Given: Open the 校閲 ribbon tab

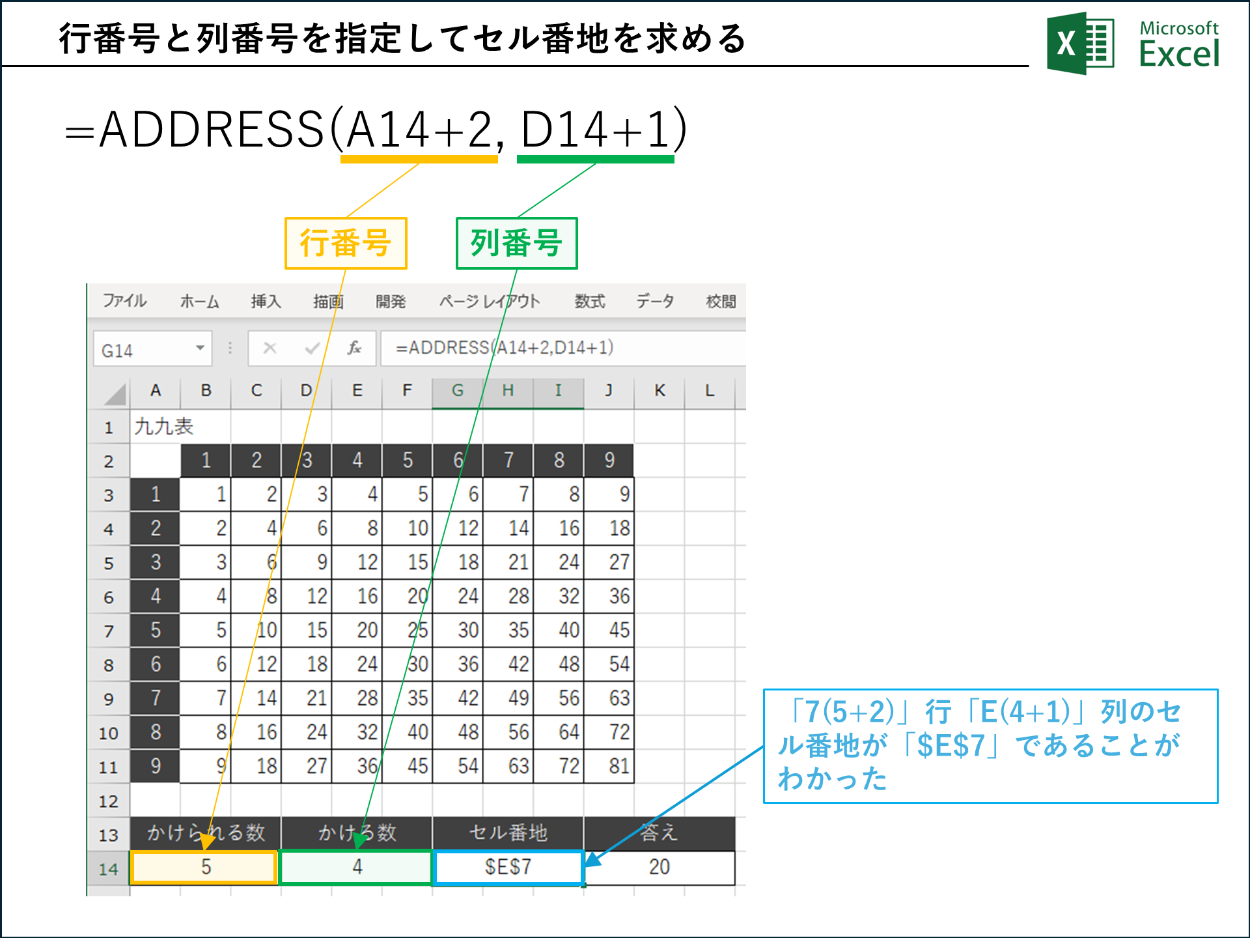Looking at the screenshot, I should (x=721, y=302).
